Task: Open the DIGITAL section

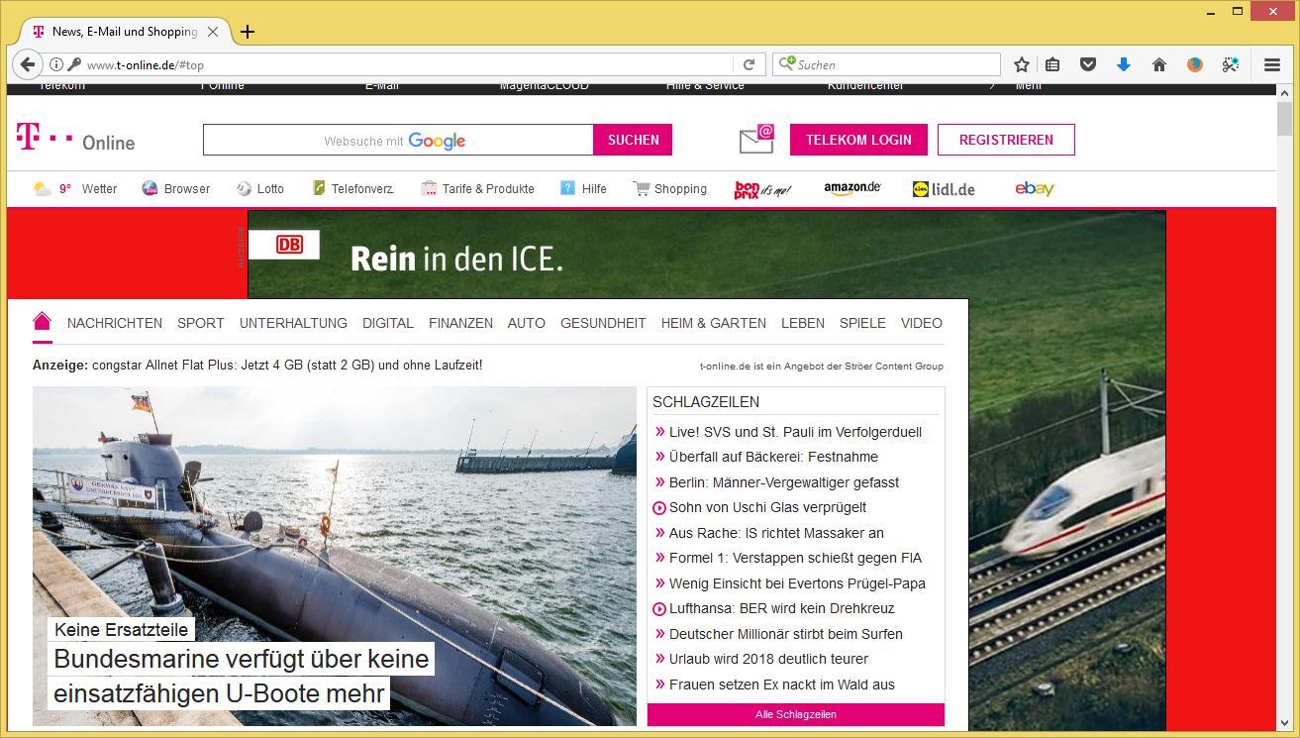Action: point(388,323)
